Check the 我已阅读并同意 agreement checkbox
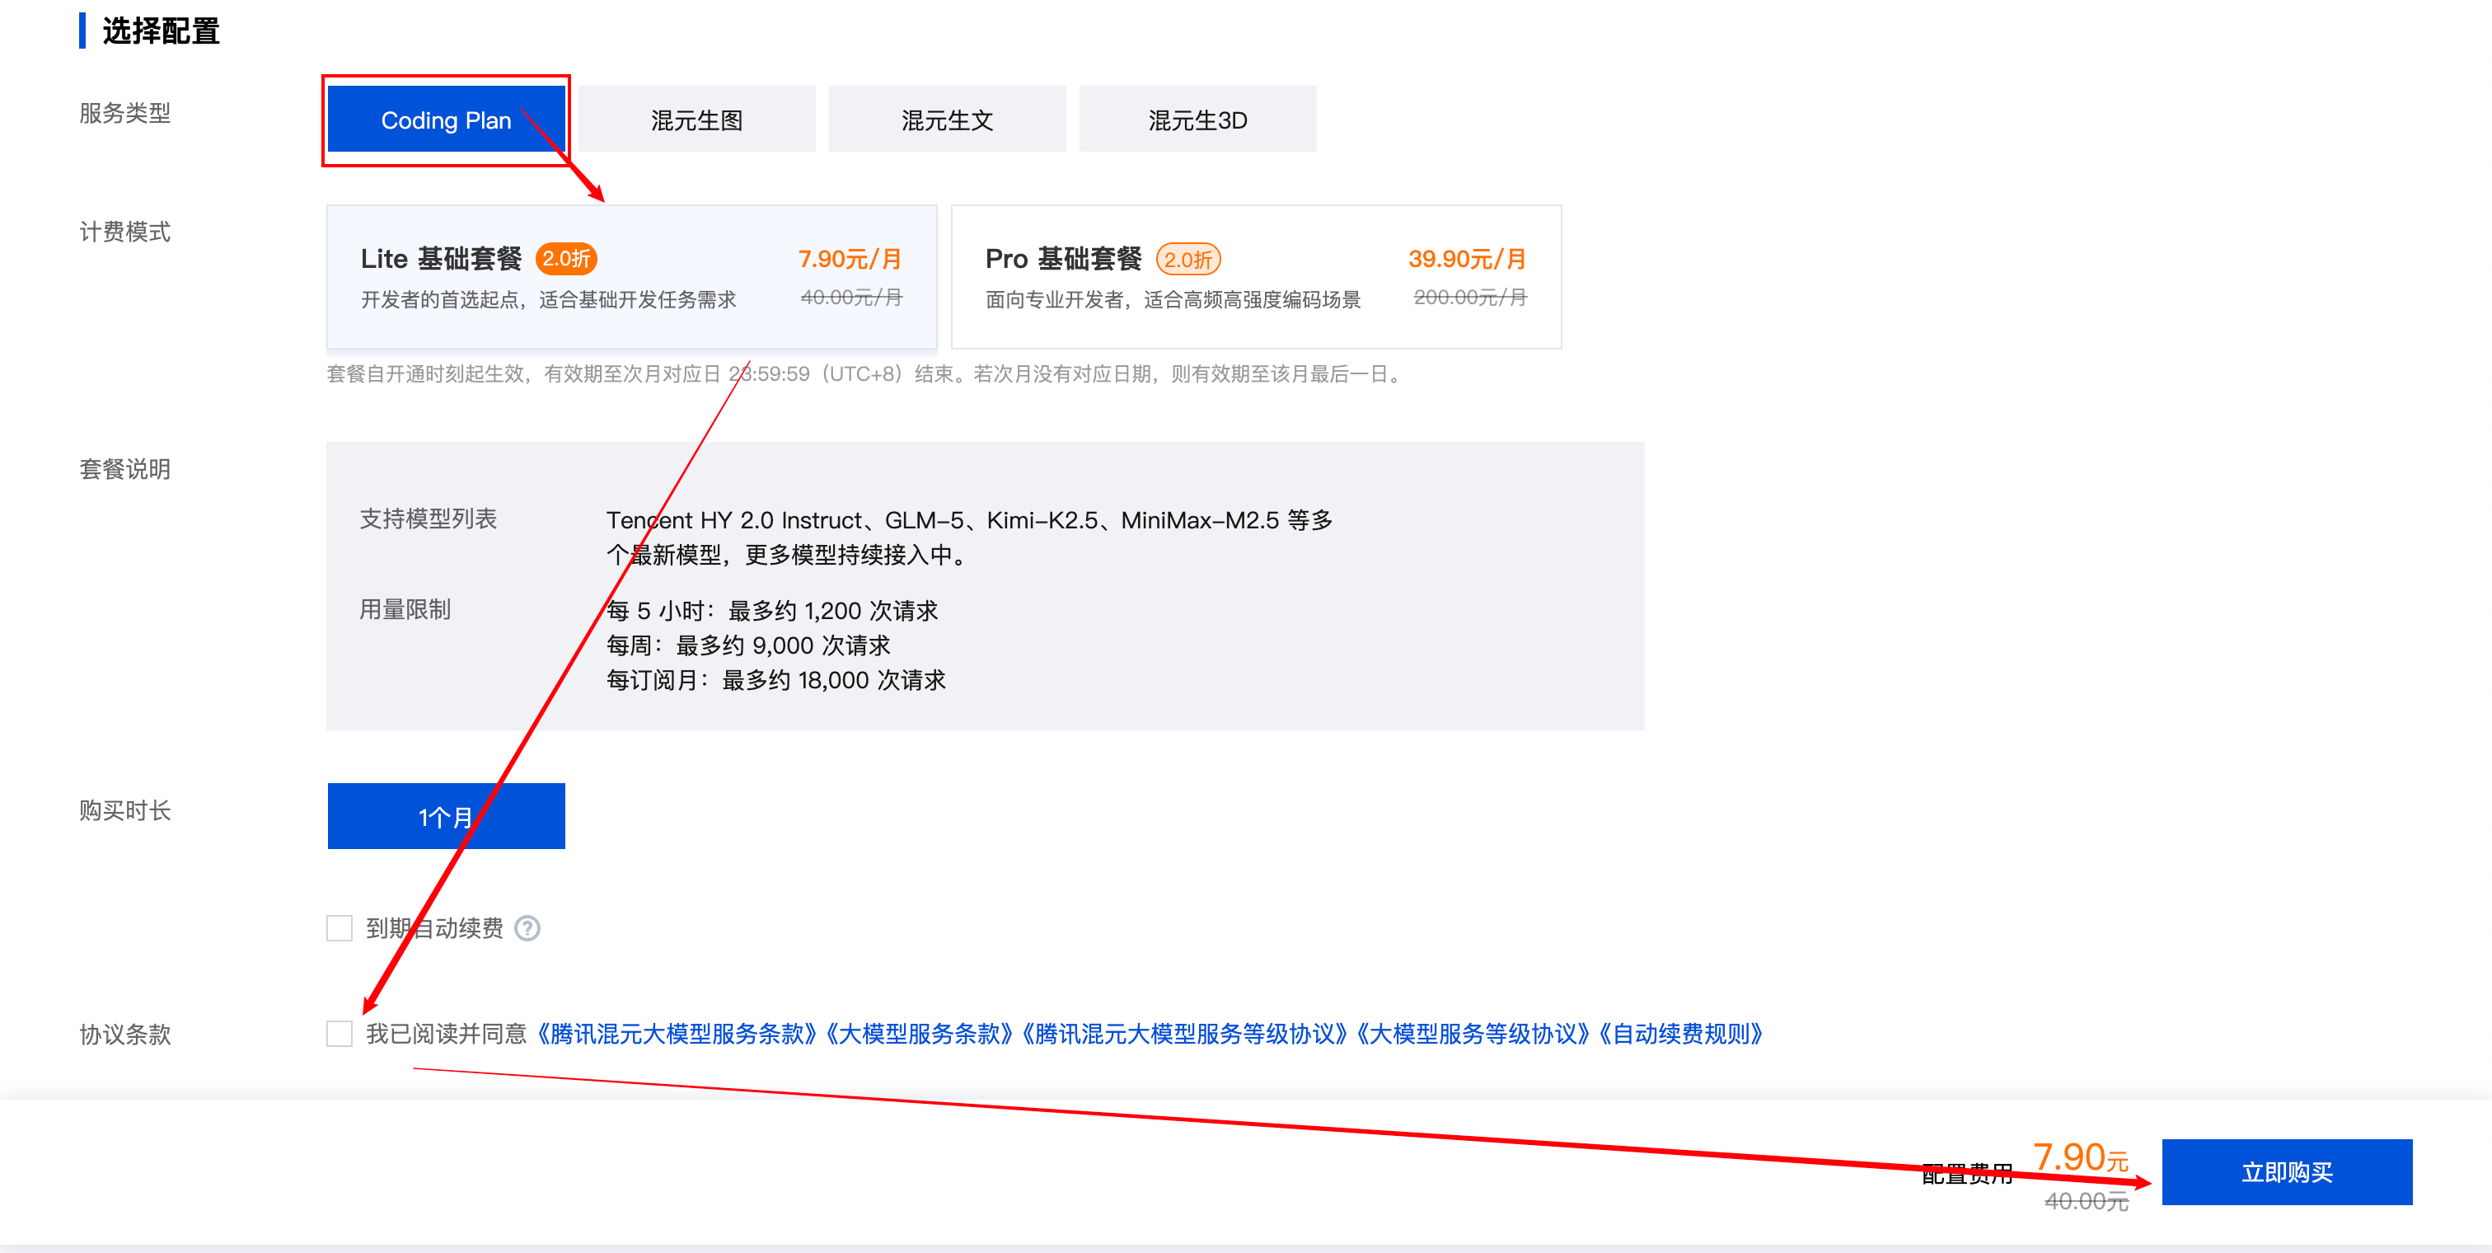The image size is (2492, 1253). tap(339, 1035)
